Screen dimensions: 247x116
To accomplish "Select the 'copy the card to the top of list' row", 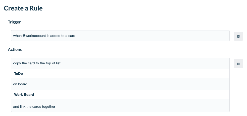I will (x=120, y=63).
